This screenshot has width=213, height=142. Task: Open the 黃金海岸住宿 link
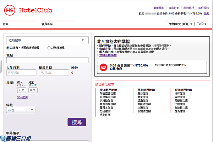tap(108, 104)
